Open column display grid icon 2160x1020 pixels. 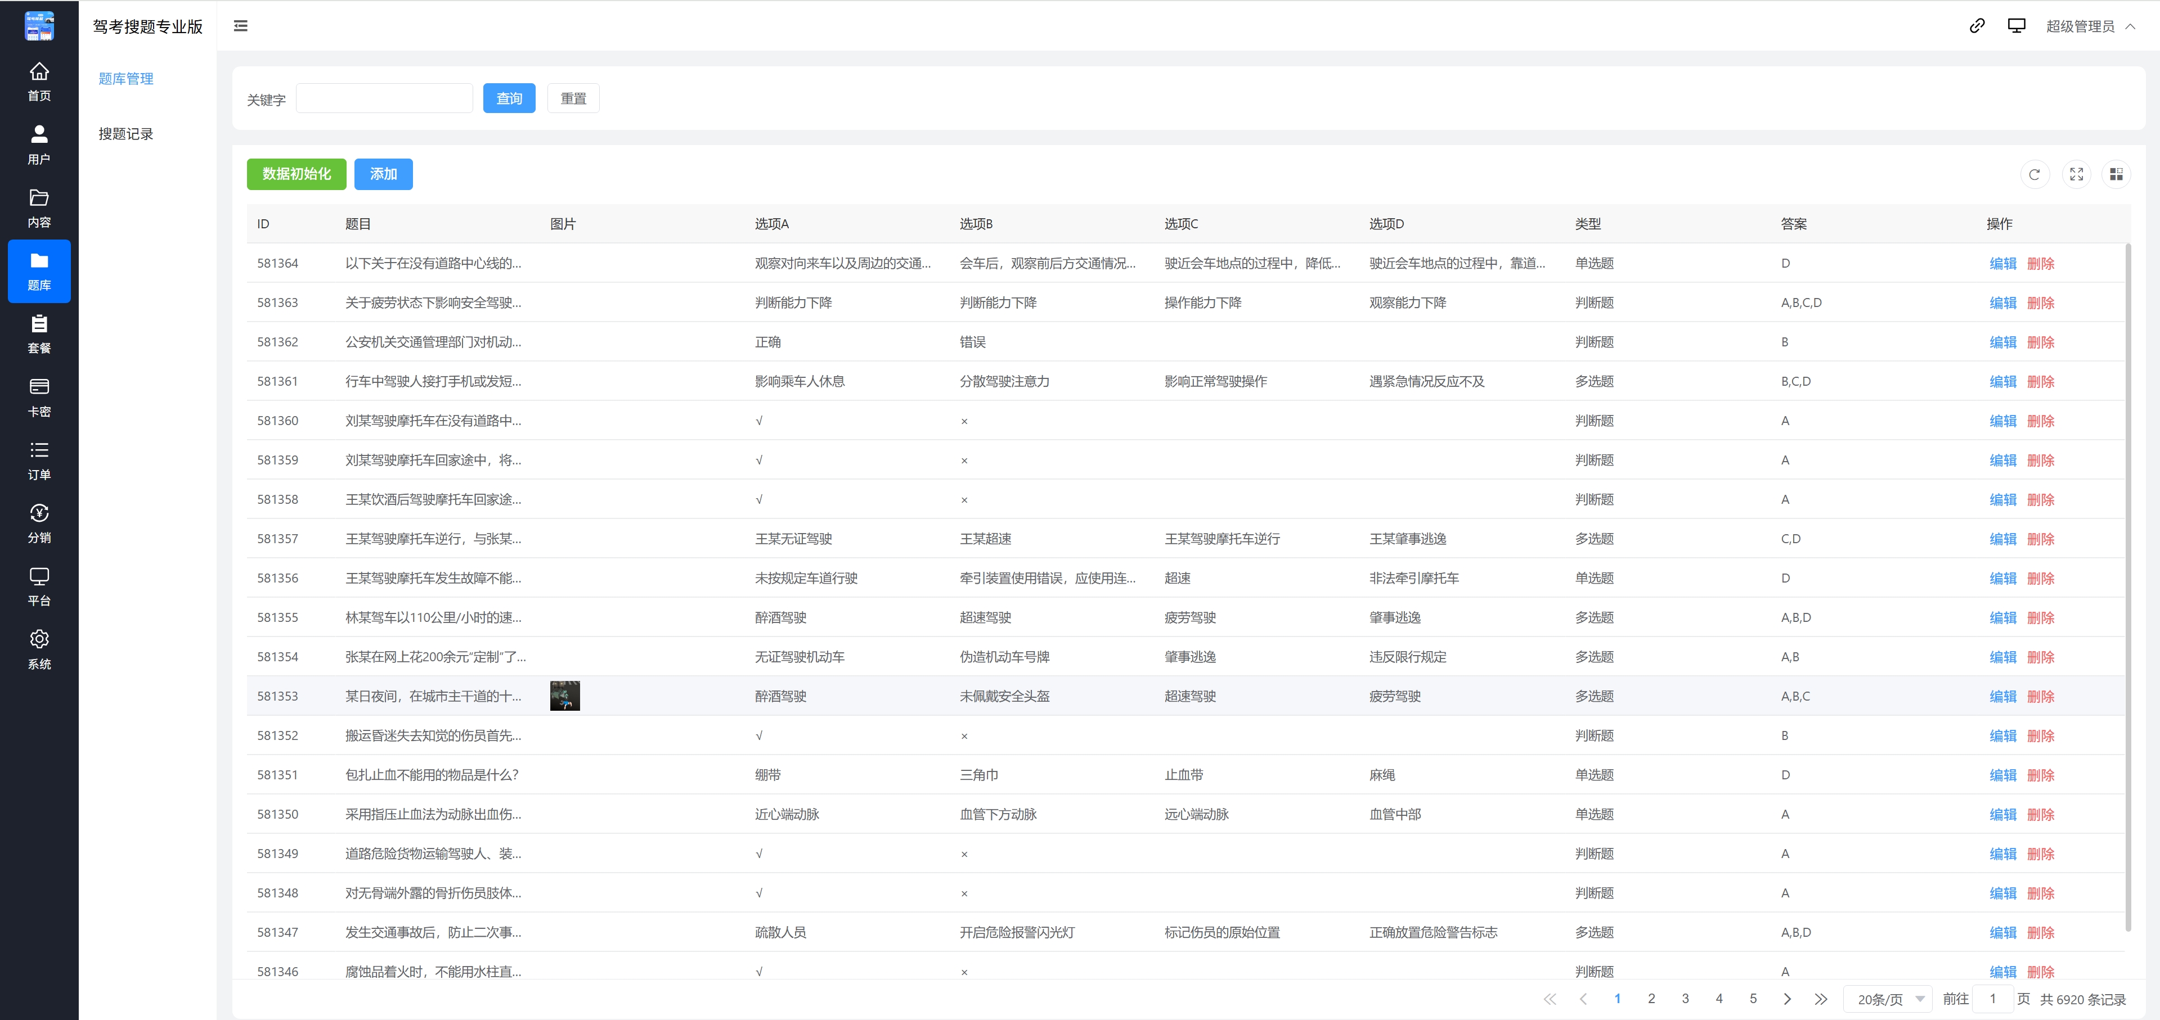click(2117, 174)
